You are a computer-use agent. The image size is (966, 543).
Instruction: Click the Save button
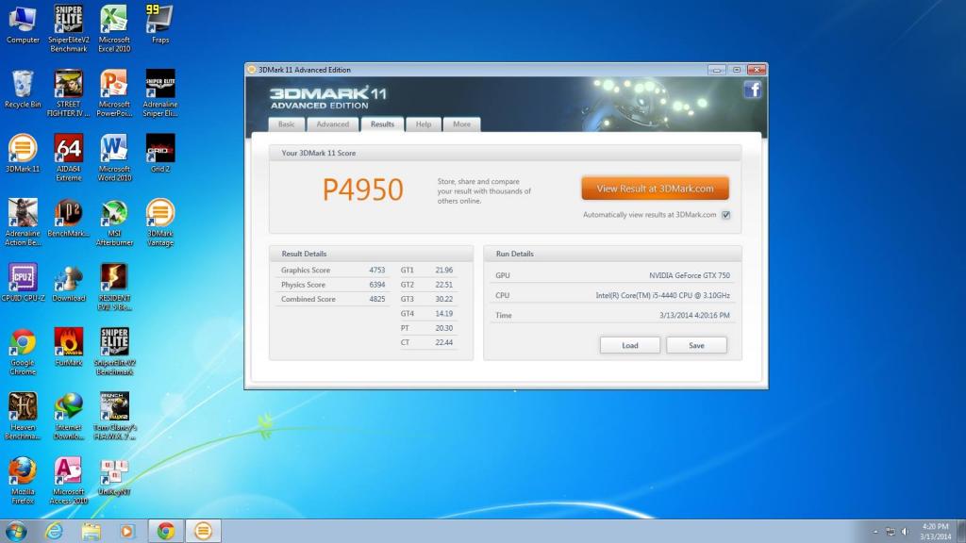coord(696,345)
